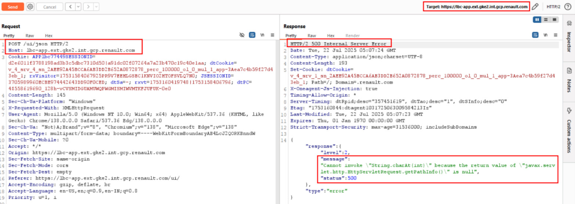Viewport: 575px width, 204px height.
Task: Open Response panel hamburger options menu
Action: (556, 35)
